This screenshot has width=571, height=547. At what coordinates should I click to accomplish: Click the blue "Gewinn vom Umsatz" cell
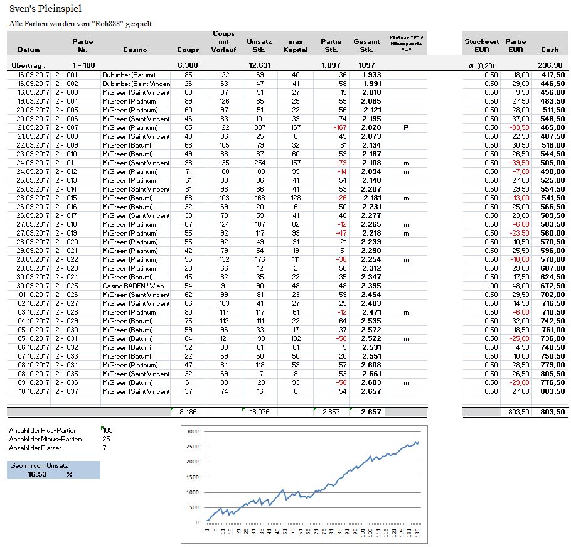pos(53,465)
